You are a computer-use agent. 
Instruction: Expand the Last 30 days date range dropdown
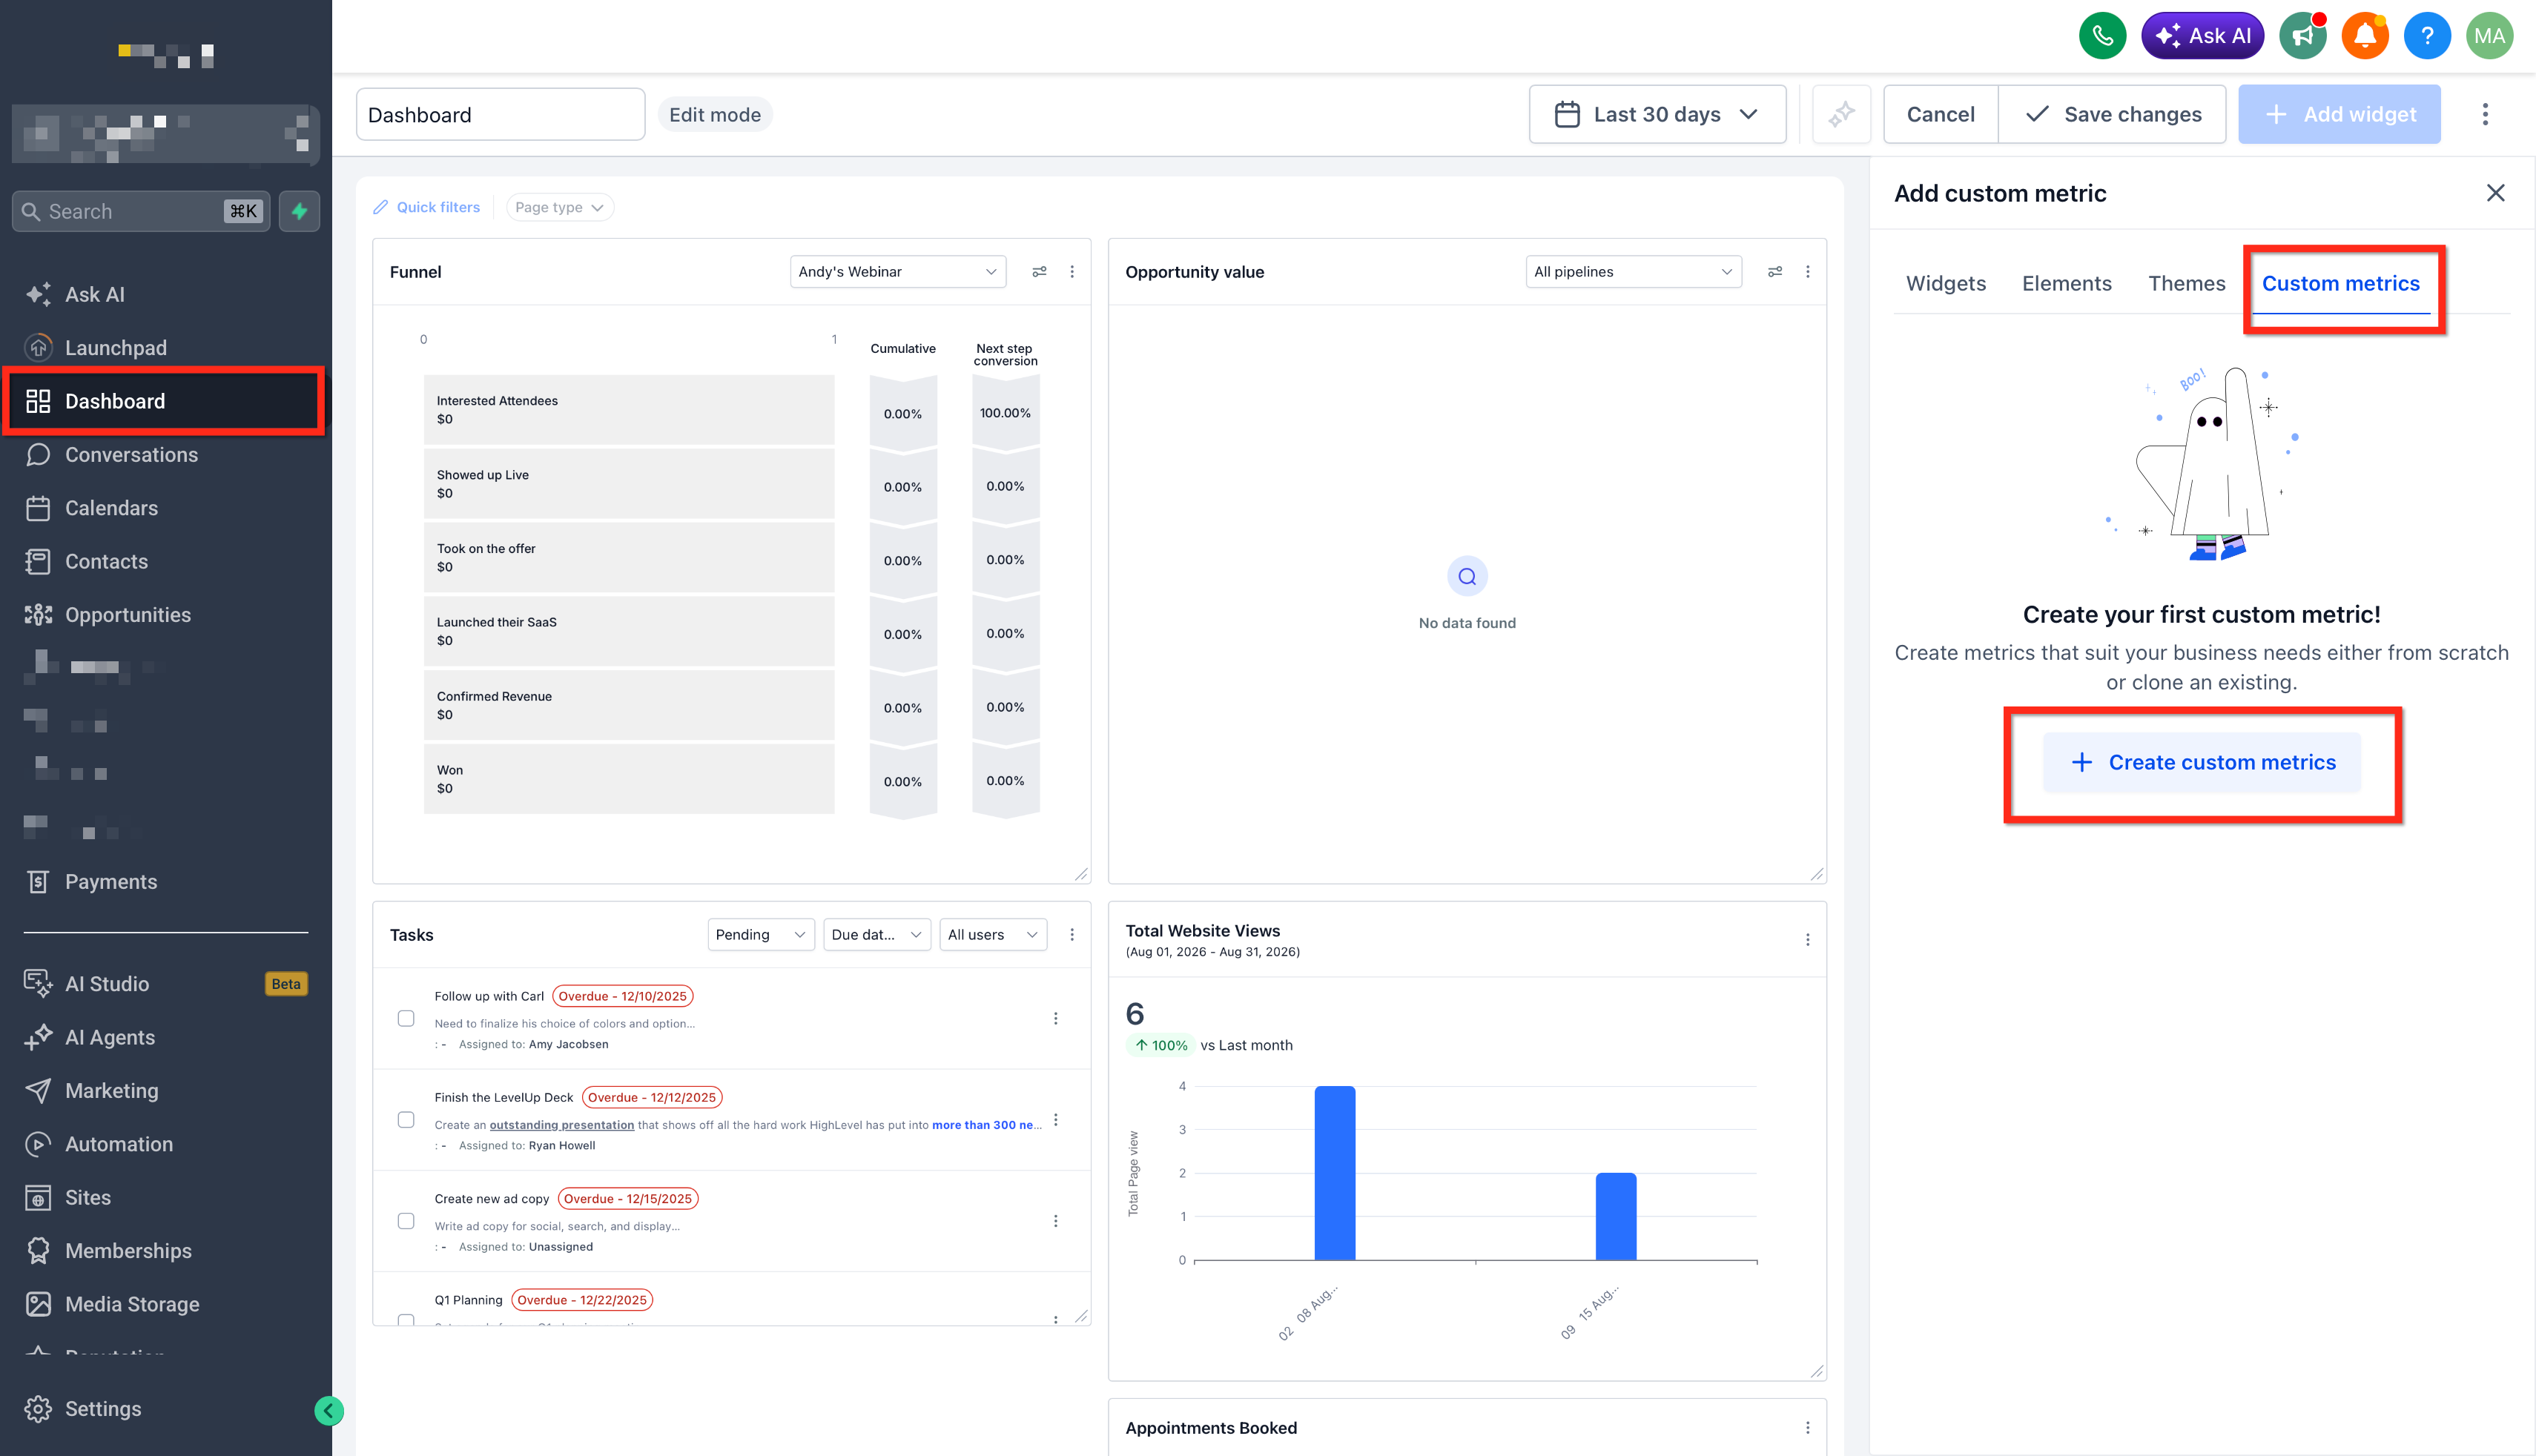(1657, 114)
